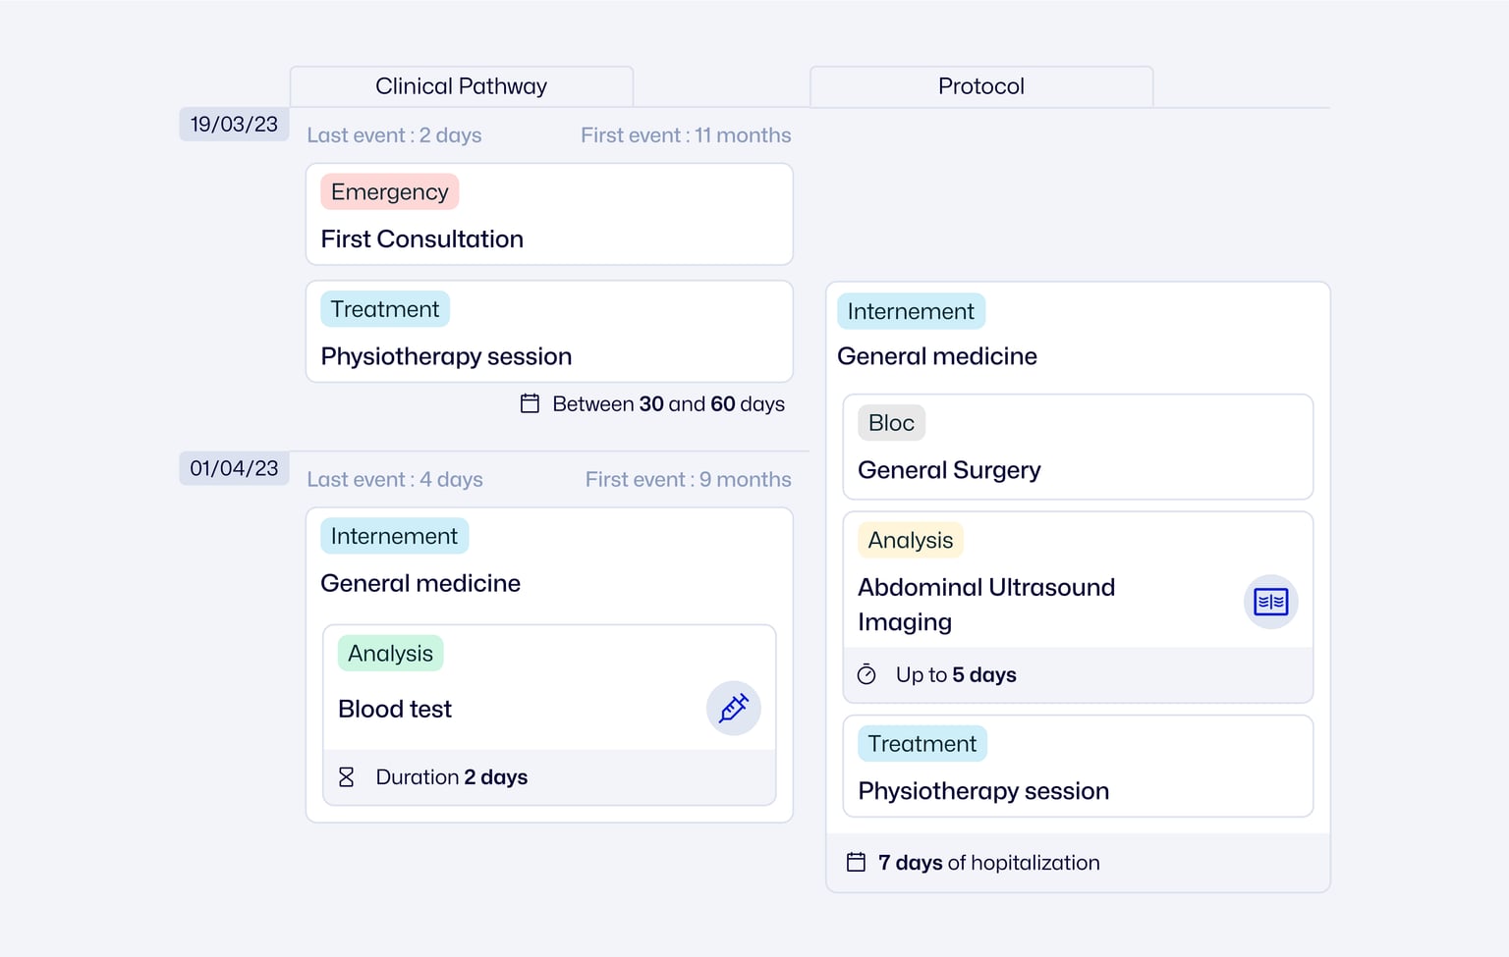Click the calendar icon next to 'Between 30 and 60 days'
This screenshot has height=957, width=1509.
click(530, 403)
